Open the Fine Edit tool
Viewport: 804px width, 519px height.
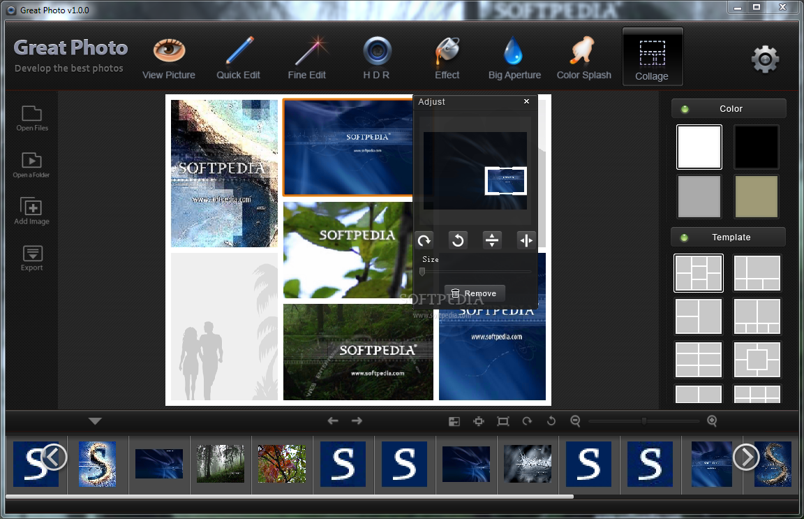(x=307, y=58)
